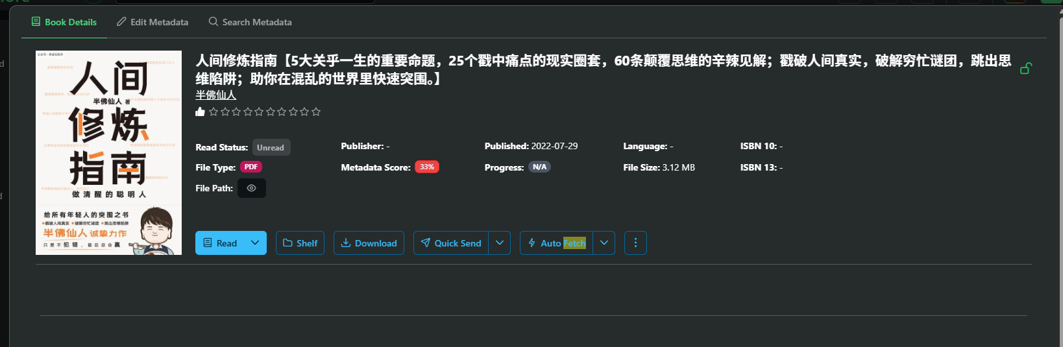This screenshot has width=1063, height=347.
Task: Click the Shelf button
Action: pos(300,243)
